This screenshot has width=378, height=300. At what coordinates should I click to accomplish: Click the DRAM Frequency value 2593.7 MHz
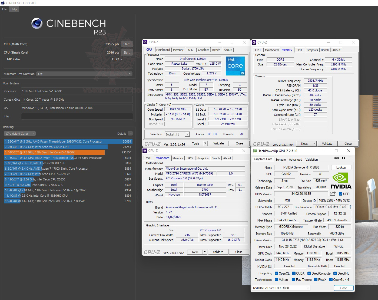315,81
